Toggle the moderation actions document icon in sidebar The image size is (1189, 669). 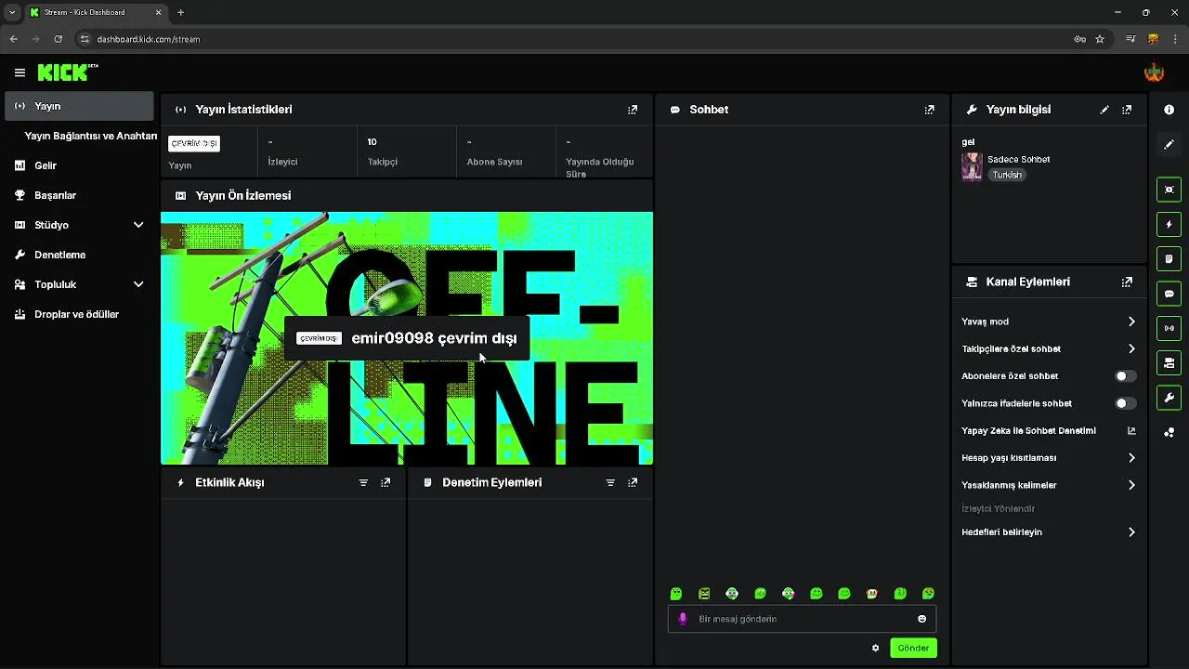pyautogui.click(x=1169, y=258)
